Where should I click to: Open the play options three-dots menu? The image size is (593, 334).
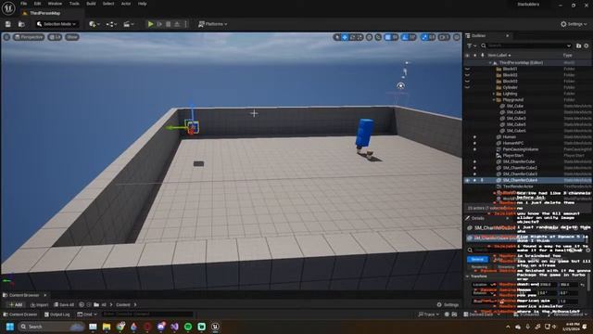(x=185, y=24)
